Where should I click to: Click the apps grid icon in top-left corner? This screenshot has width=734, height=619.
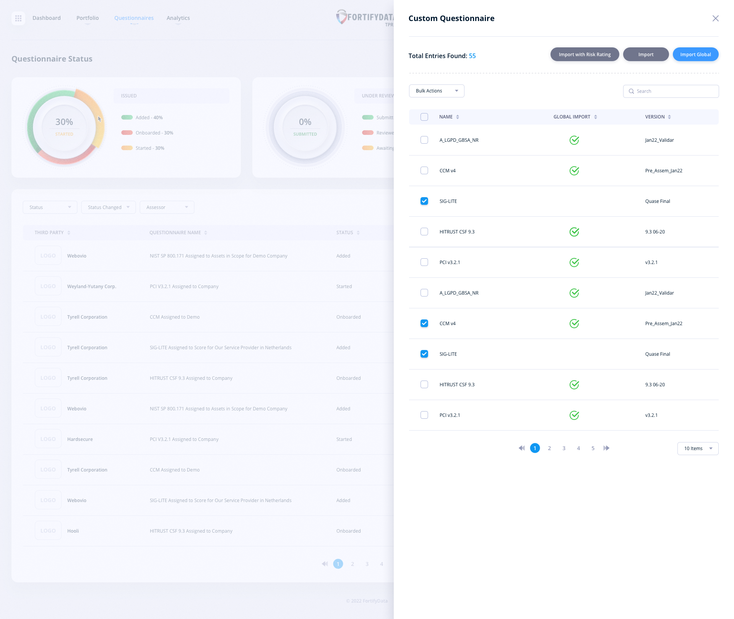click(18, 18)
